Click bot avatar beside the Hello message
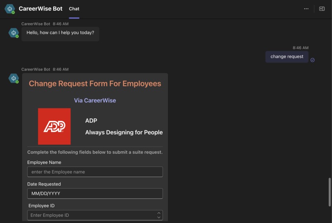Screen dimensions: 332x223 click(x=14, y=33)
